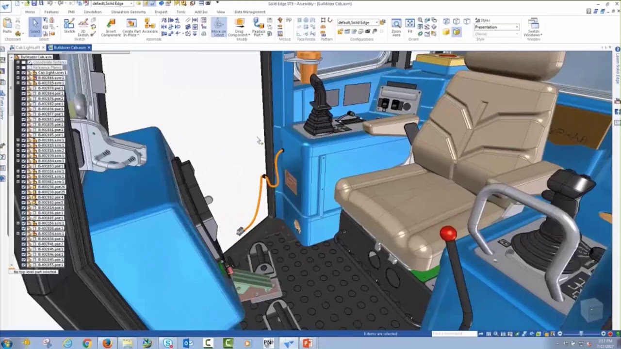Expand the B-002806.asm:1 tree node
Viewport: 621px width, 349px height.
(18, 140)
